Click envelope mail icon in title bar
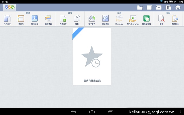The width and height of the screenshot is (184, 115). 159,8
